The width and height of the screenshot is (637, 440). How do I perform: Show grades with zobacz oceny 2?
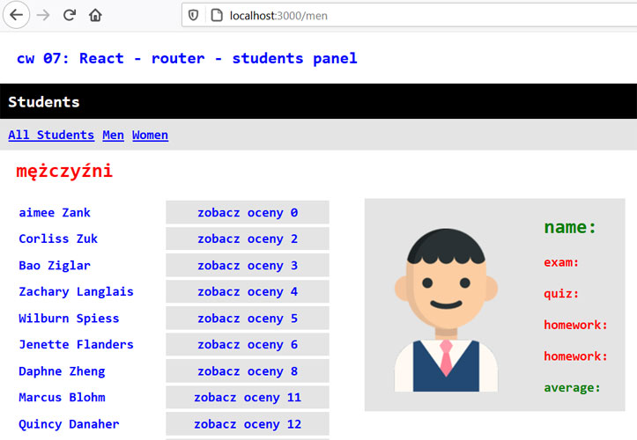tap(248, 238)
